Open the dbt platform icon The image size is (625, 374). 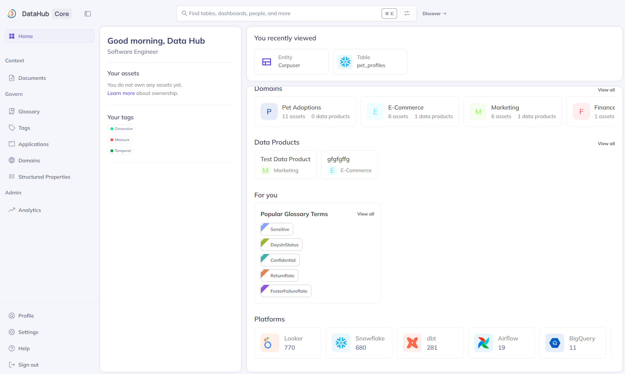click(412, 343)
